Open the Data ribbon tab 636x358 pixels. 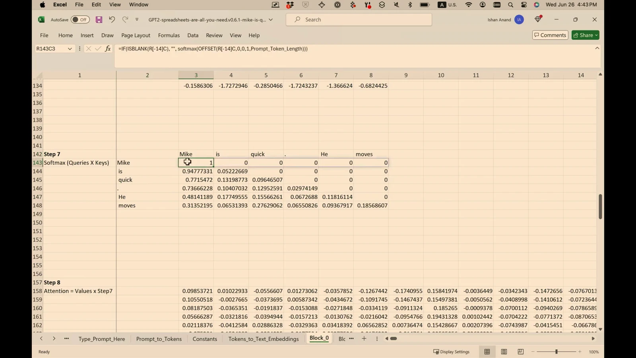(193, 35)
